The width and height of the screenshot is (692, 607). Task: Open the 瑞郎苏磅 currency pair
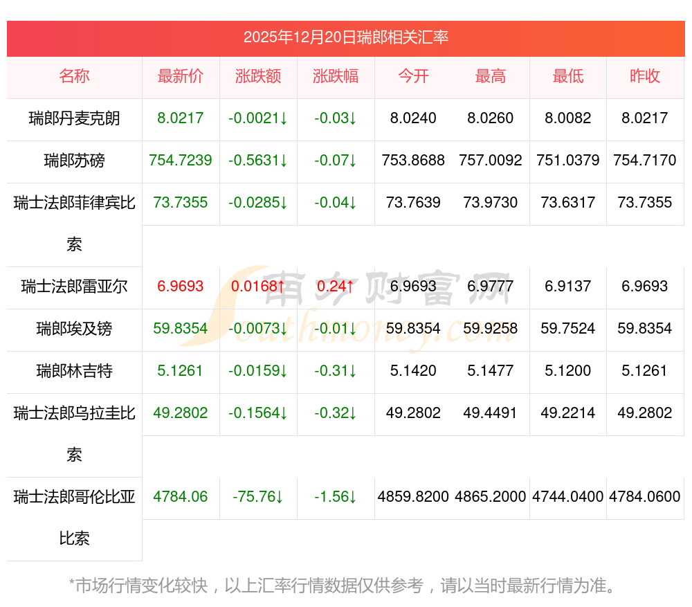tap(74, 161)
